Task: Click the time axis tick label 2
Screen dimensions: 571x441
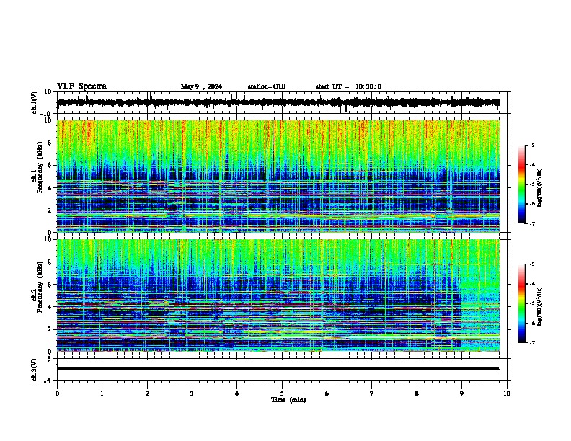Action: (147, 393)
